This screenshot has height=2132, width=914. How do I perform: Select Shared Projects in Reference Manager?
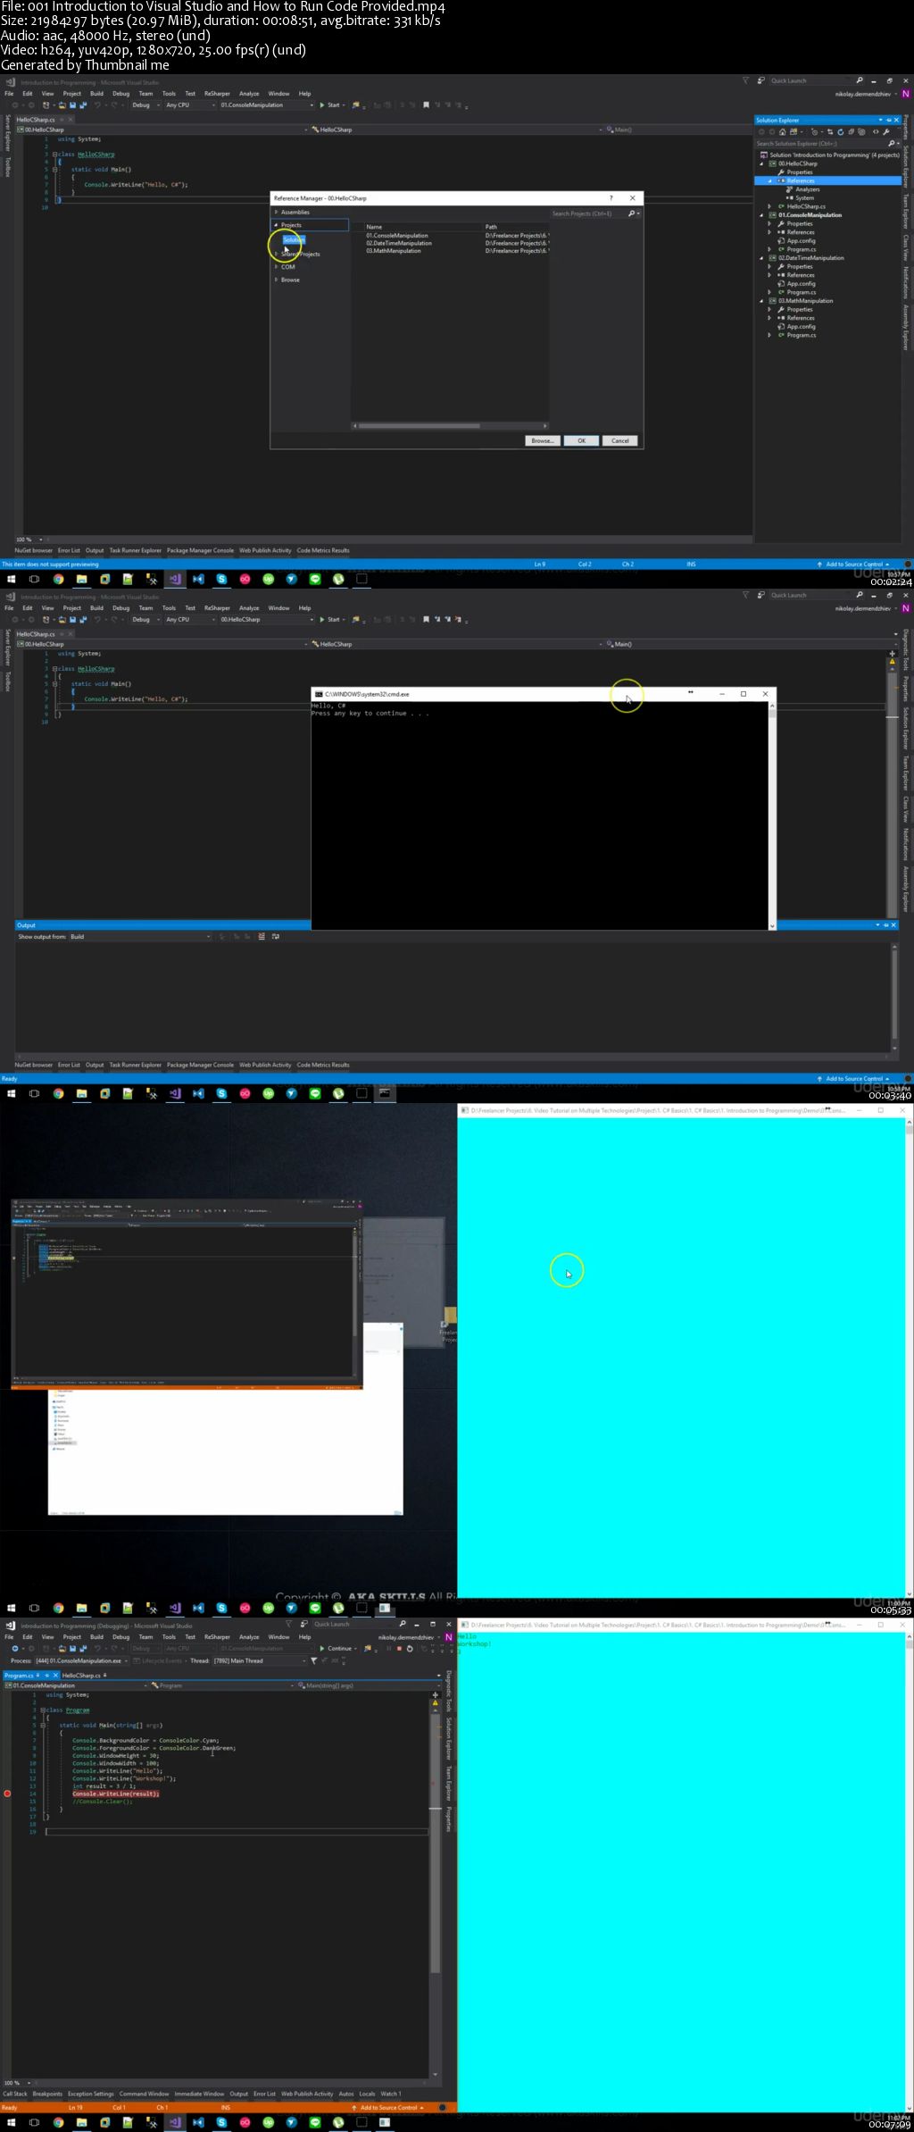click(300, 254)
